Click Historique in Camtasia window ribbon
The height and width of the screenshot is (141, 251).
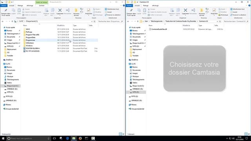pyautogui.click(x=223, y=15)
